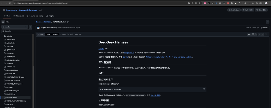
Task: Open the deepseek-harness repo title link
Action: tap(28, 10)
